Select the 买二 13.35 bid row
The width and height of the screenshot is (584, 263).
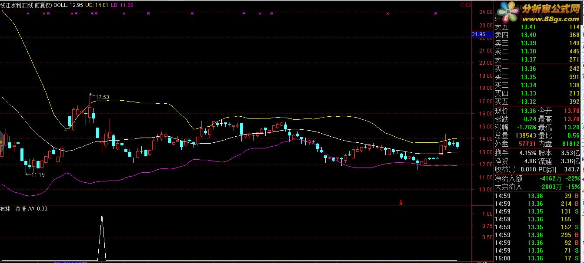(x=537, y=77)
